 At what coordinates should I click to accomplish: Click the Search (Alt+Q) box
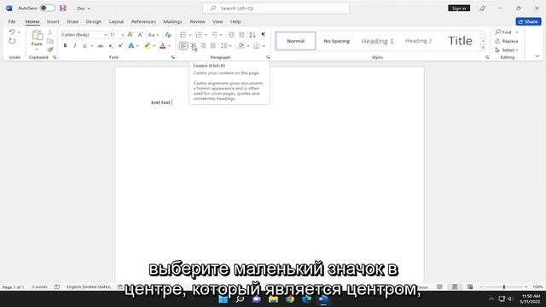[276, 8]
